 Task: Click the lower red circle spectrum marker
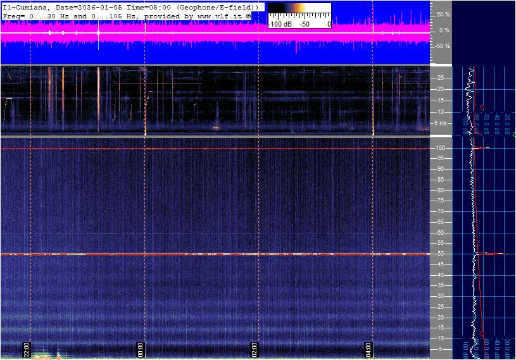(482, 333)
